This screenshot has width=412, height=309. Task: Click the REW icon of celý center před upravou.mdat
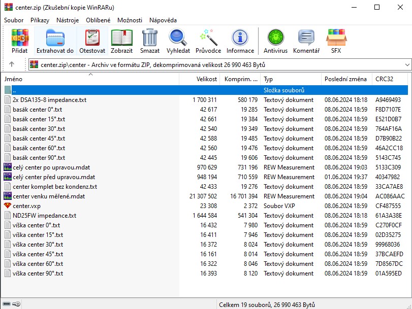pyautogui.click(x=8, y=177)
